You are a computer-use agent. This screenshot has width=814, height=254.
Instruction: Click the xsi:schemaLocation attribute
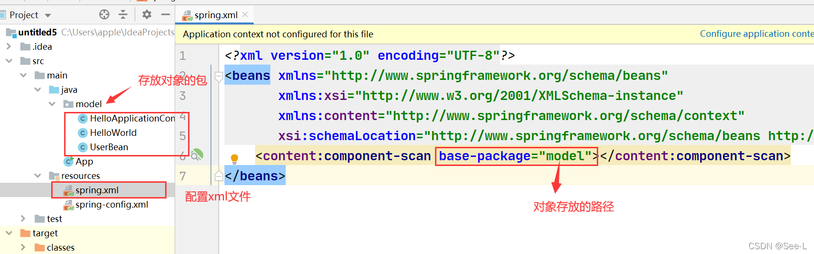[546, 136]
